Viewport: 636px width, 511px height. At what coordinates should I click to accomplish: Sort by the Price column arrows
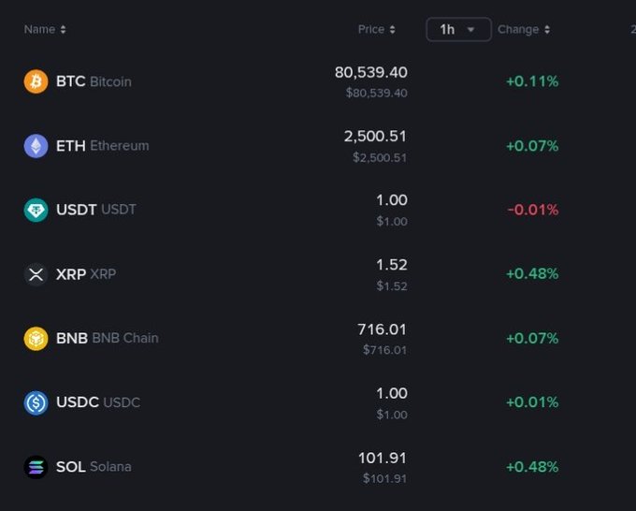click(x=392, y=30)
